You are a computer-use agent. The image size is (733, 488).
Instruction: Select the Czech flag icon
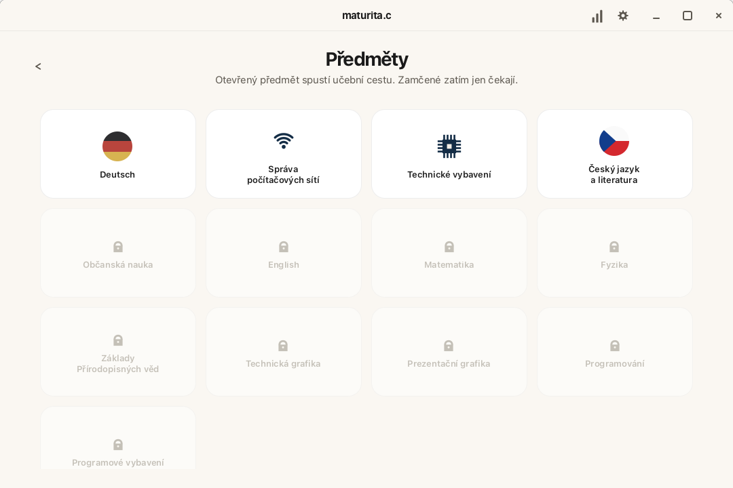614,140
